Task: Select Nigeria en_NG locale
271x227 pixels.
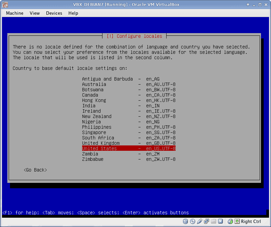Action: coord(129,122)
